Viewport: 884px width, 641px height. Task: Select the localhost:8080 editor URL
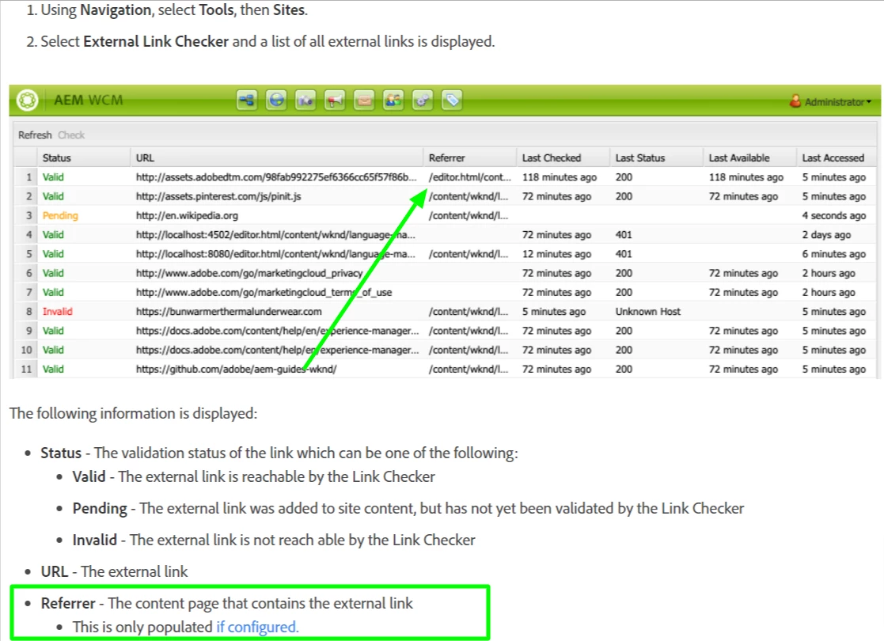tap(275, 254)
